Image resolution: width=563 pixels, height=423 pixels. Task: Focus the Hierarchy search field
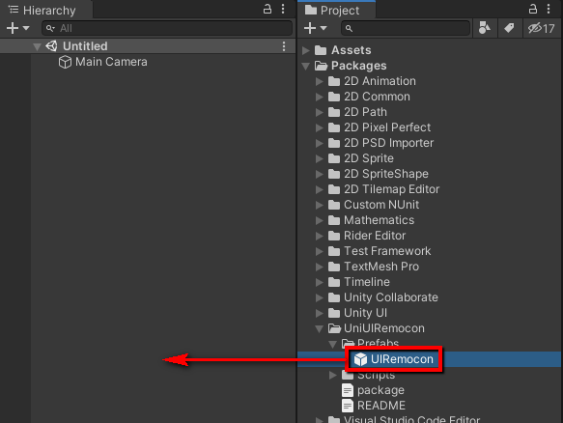point(167,28)
